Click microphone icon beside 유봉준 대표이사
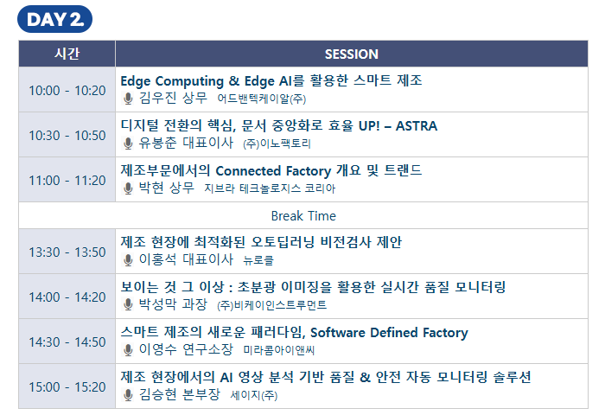Viewport: 605px width, 415px height. click(x=128, y=144)
